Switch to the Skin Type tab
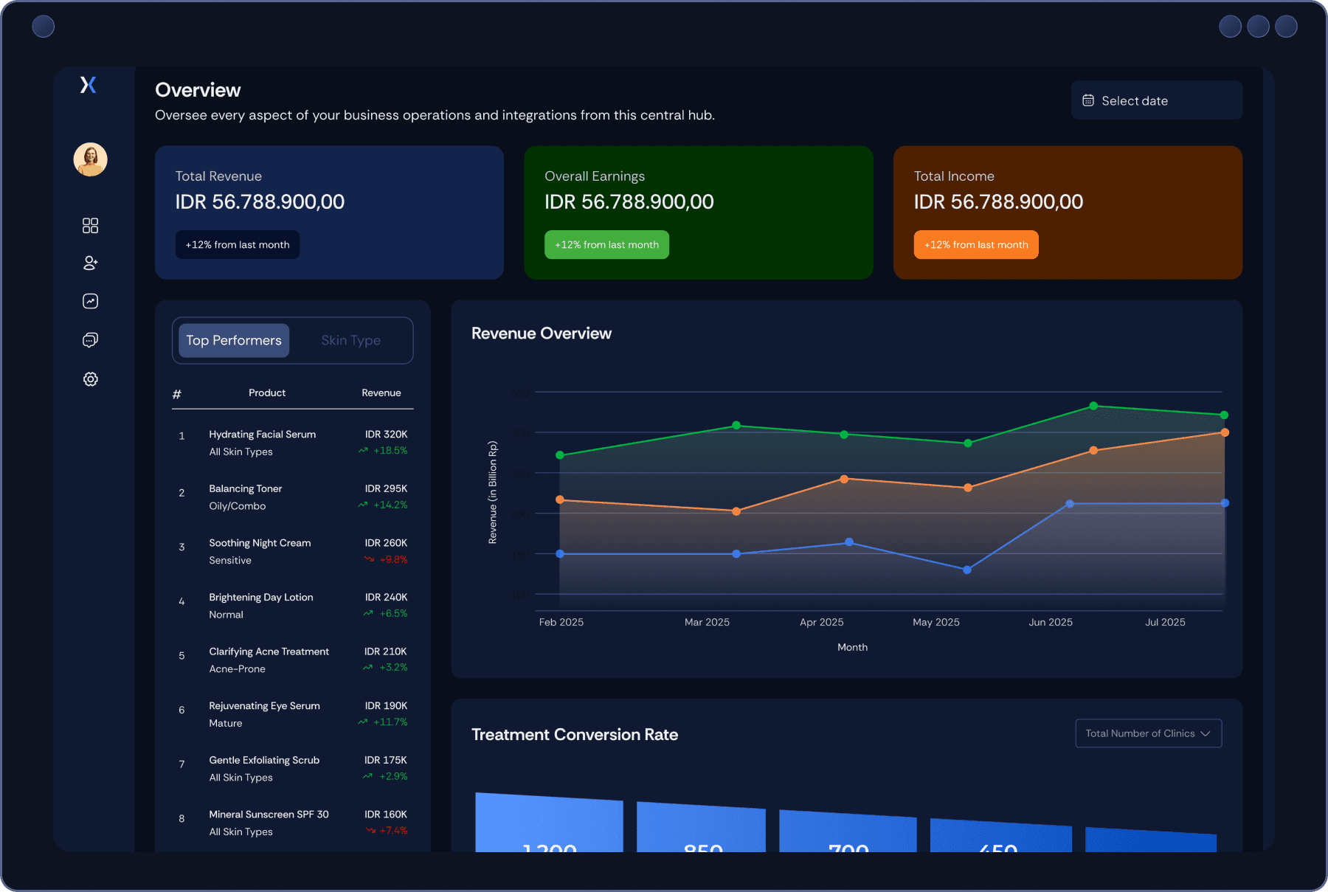 pyautogui.click(x=350, y=340)
